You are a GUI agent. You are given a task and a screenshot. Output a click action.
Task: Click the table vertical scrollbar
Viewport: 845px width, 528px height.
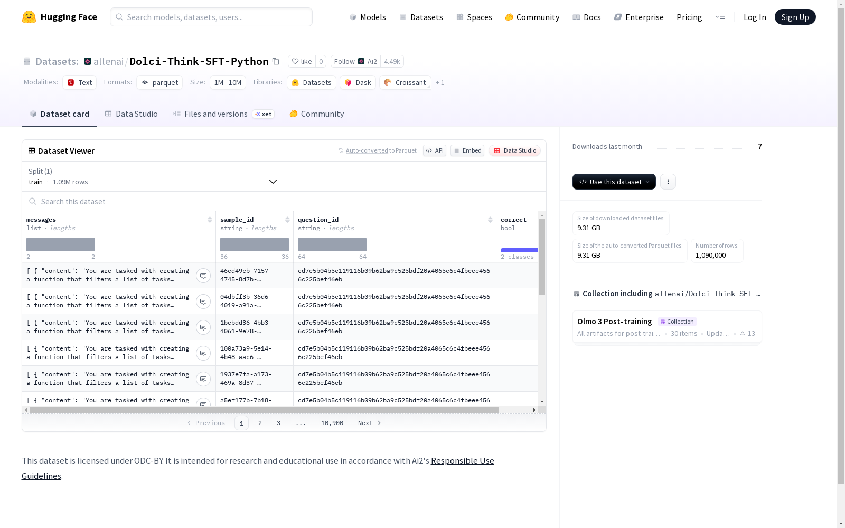(542, 257)
